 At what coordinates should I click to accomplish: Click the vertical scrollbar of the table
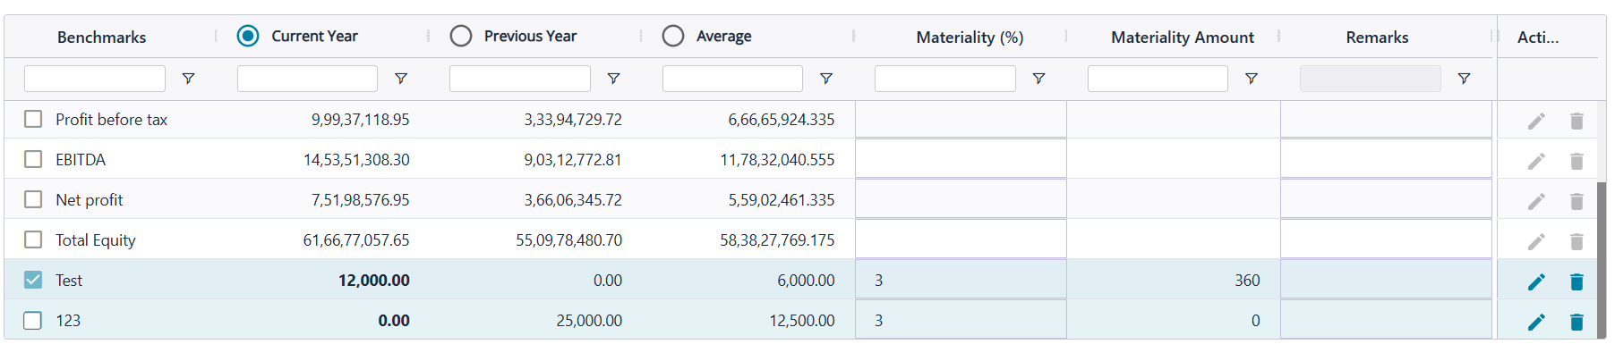click(x=1602, y=259)
